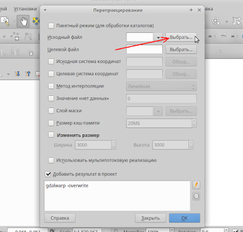Select features by area tool in QGIS
Image resolution: width=243 pixels, height=232 pixels.
(x=237, y=21)
